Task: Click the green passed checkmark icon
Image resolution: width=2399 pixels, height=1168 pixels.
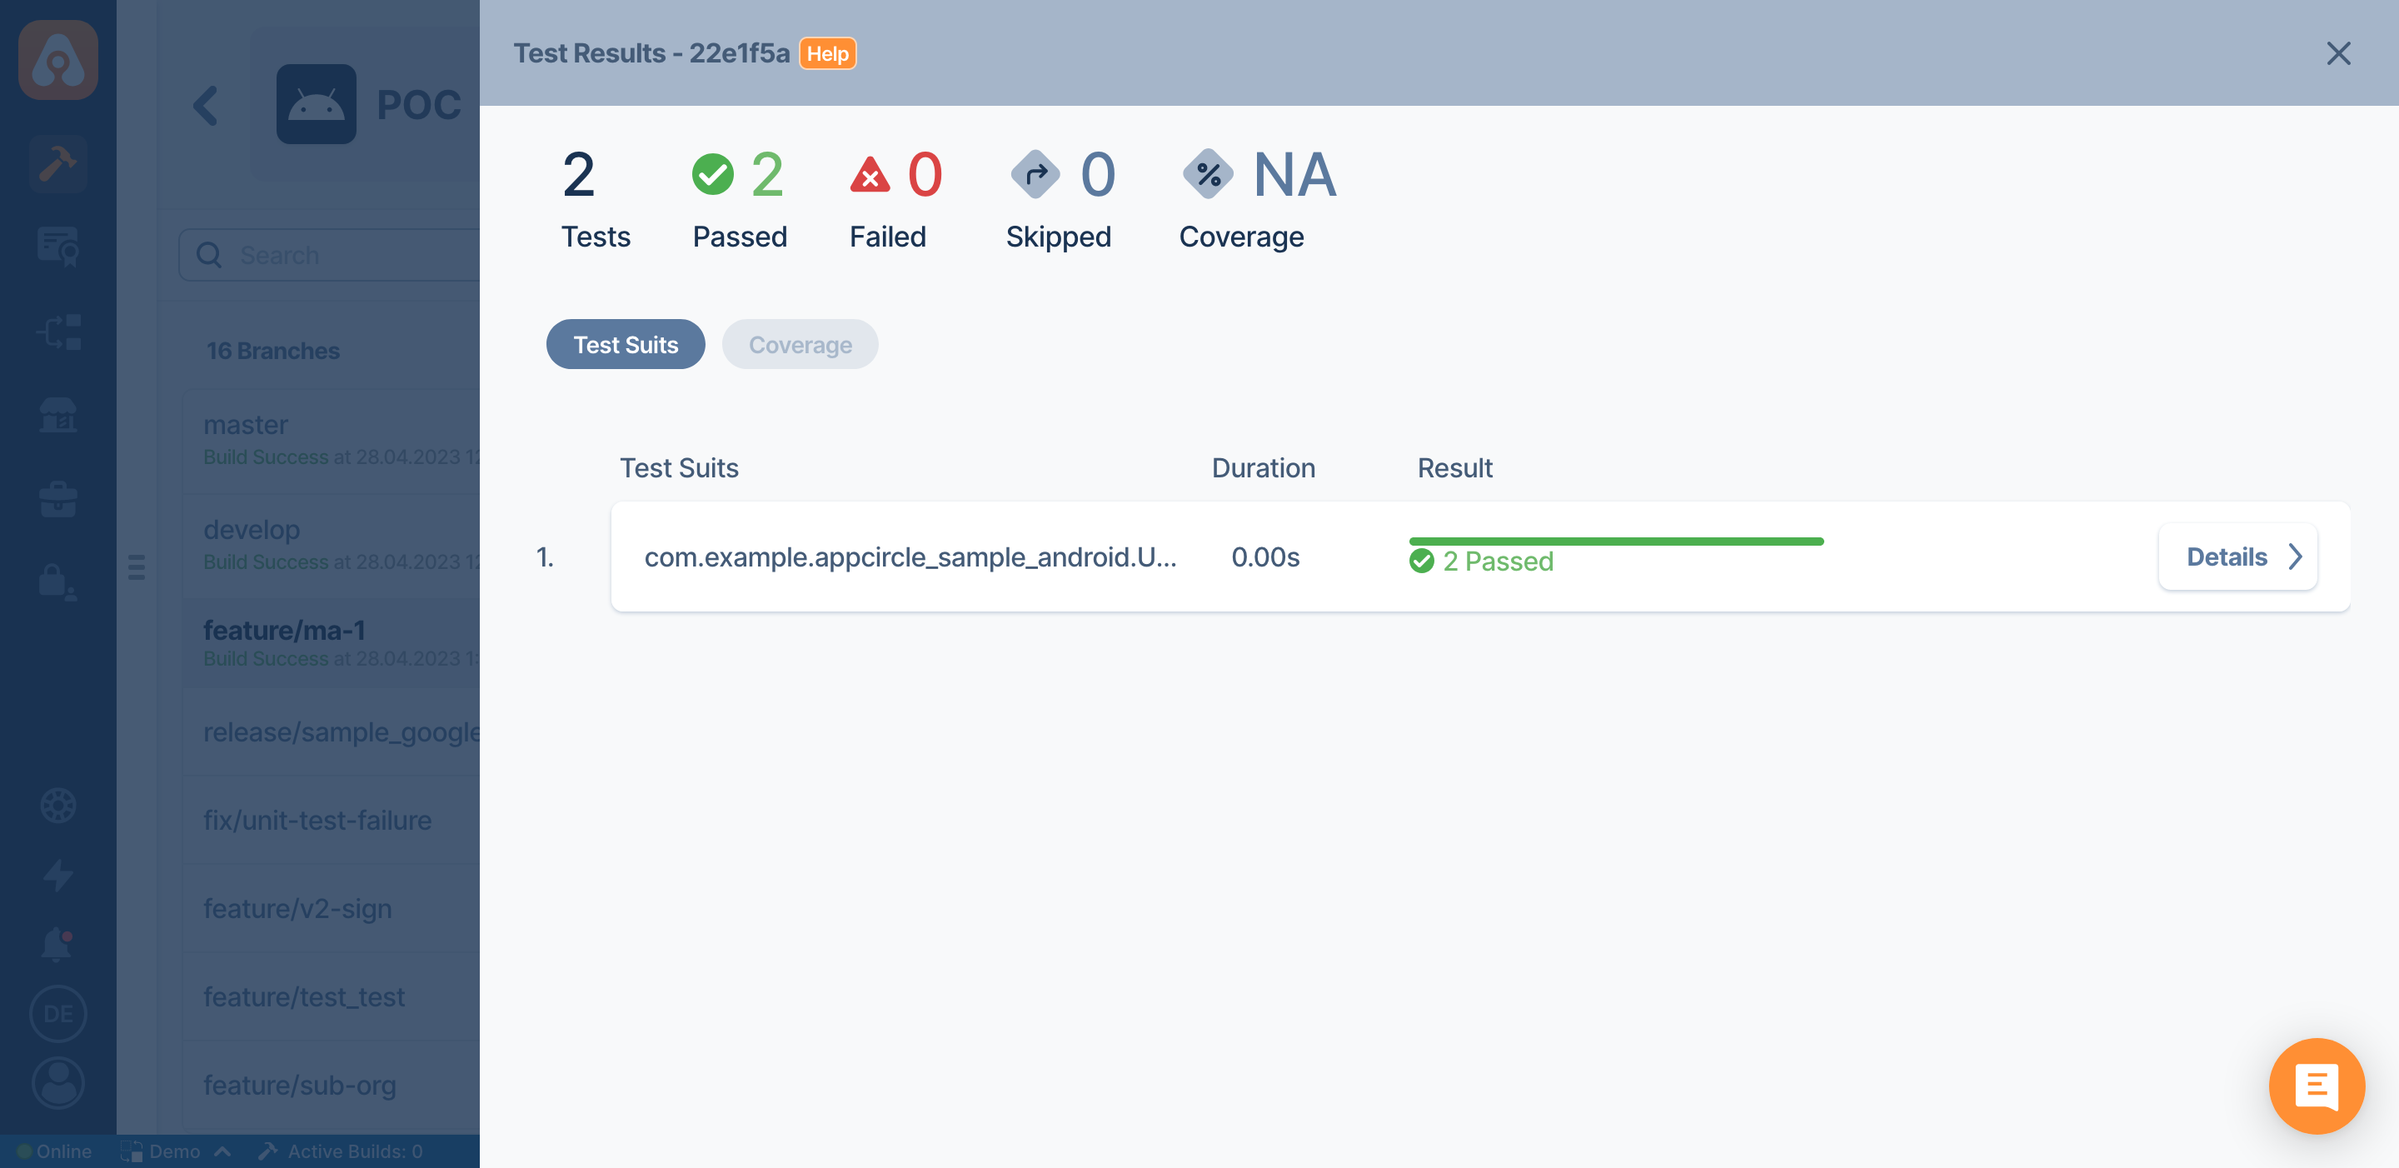Action: [x=712, y=174]
